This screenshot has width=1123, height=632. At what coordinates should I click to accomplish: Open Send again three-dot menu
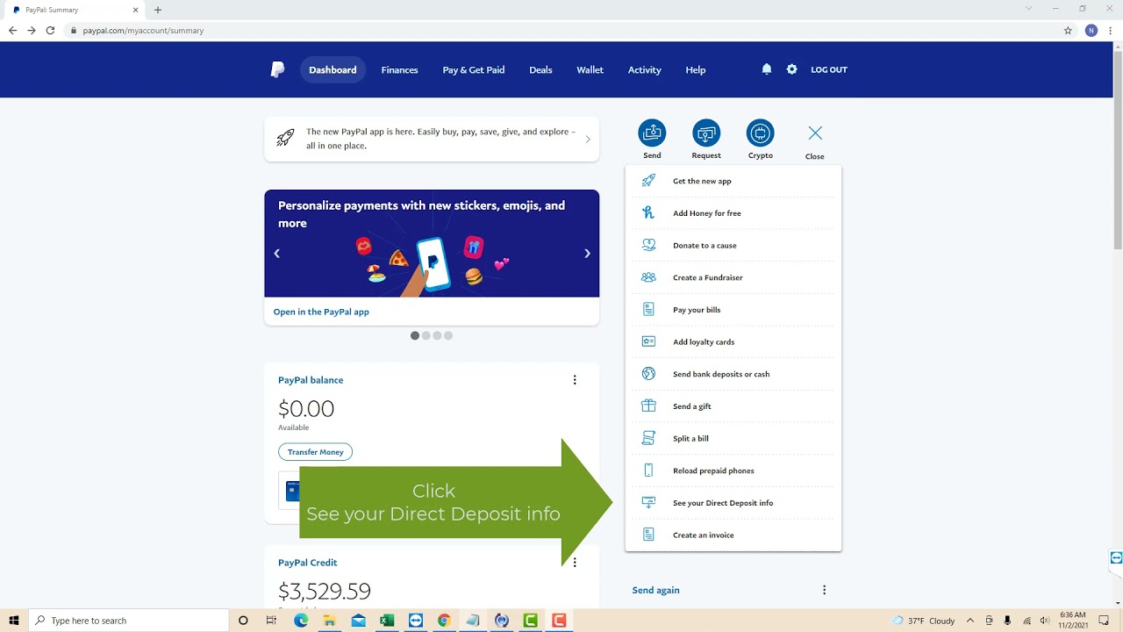pyautogui.click(x=824, y=590)
